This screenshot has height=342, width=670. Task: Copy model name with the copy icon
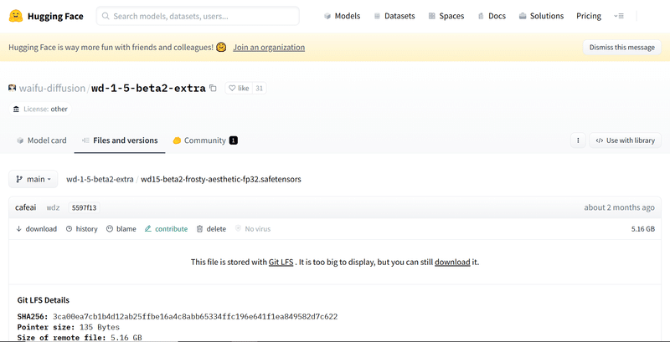point(213,89)
